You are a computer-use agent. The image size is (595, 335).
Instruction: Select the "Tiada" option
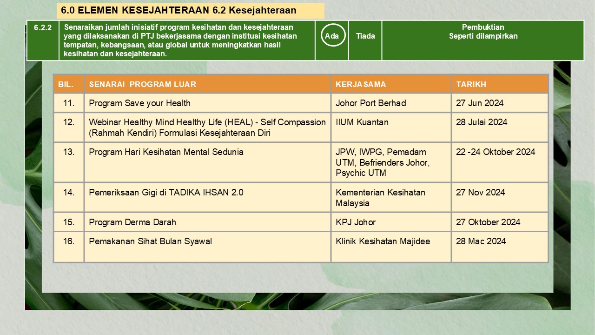click(x=365, y=36)
